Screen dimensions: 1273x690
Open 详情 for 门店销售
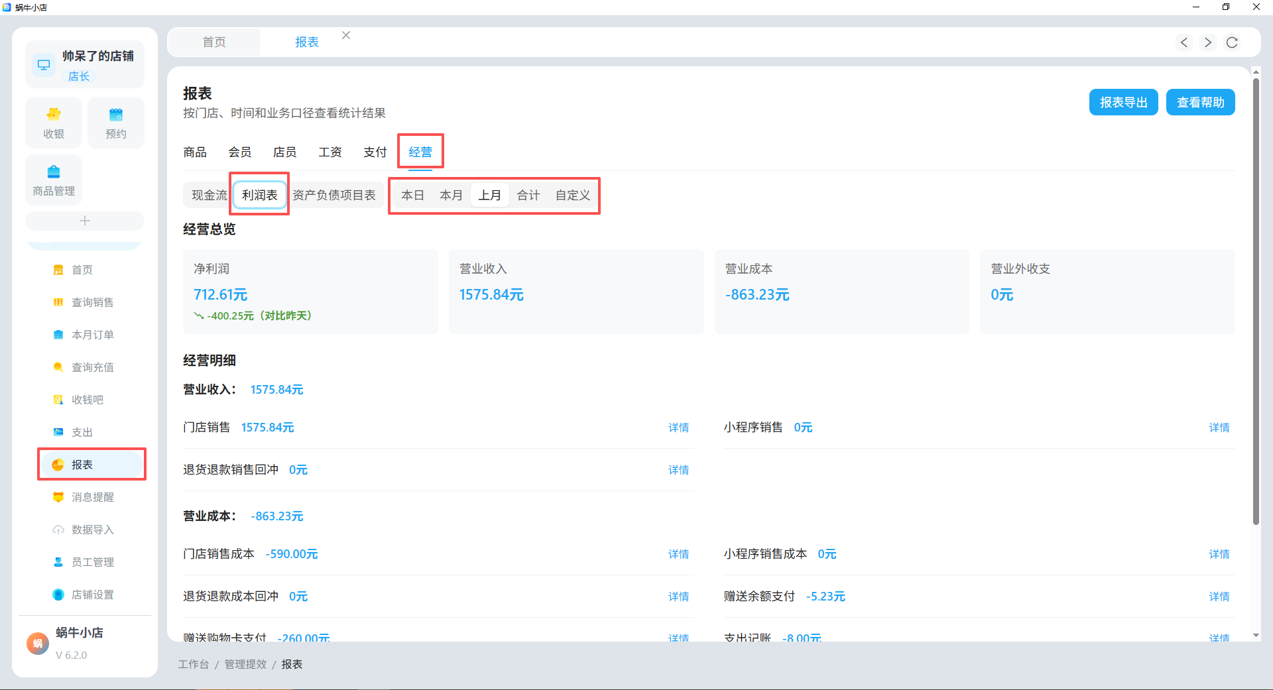678,428
